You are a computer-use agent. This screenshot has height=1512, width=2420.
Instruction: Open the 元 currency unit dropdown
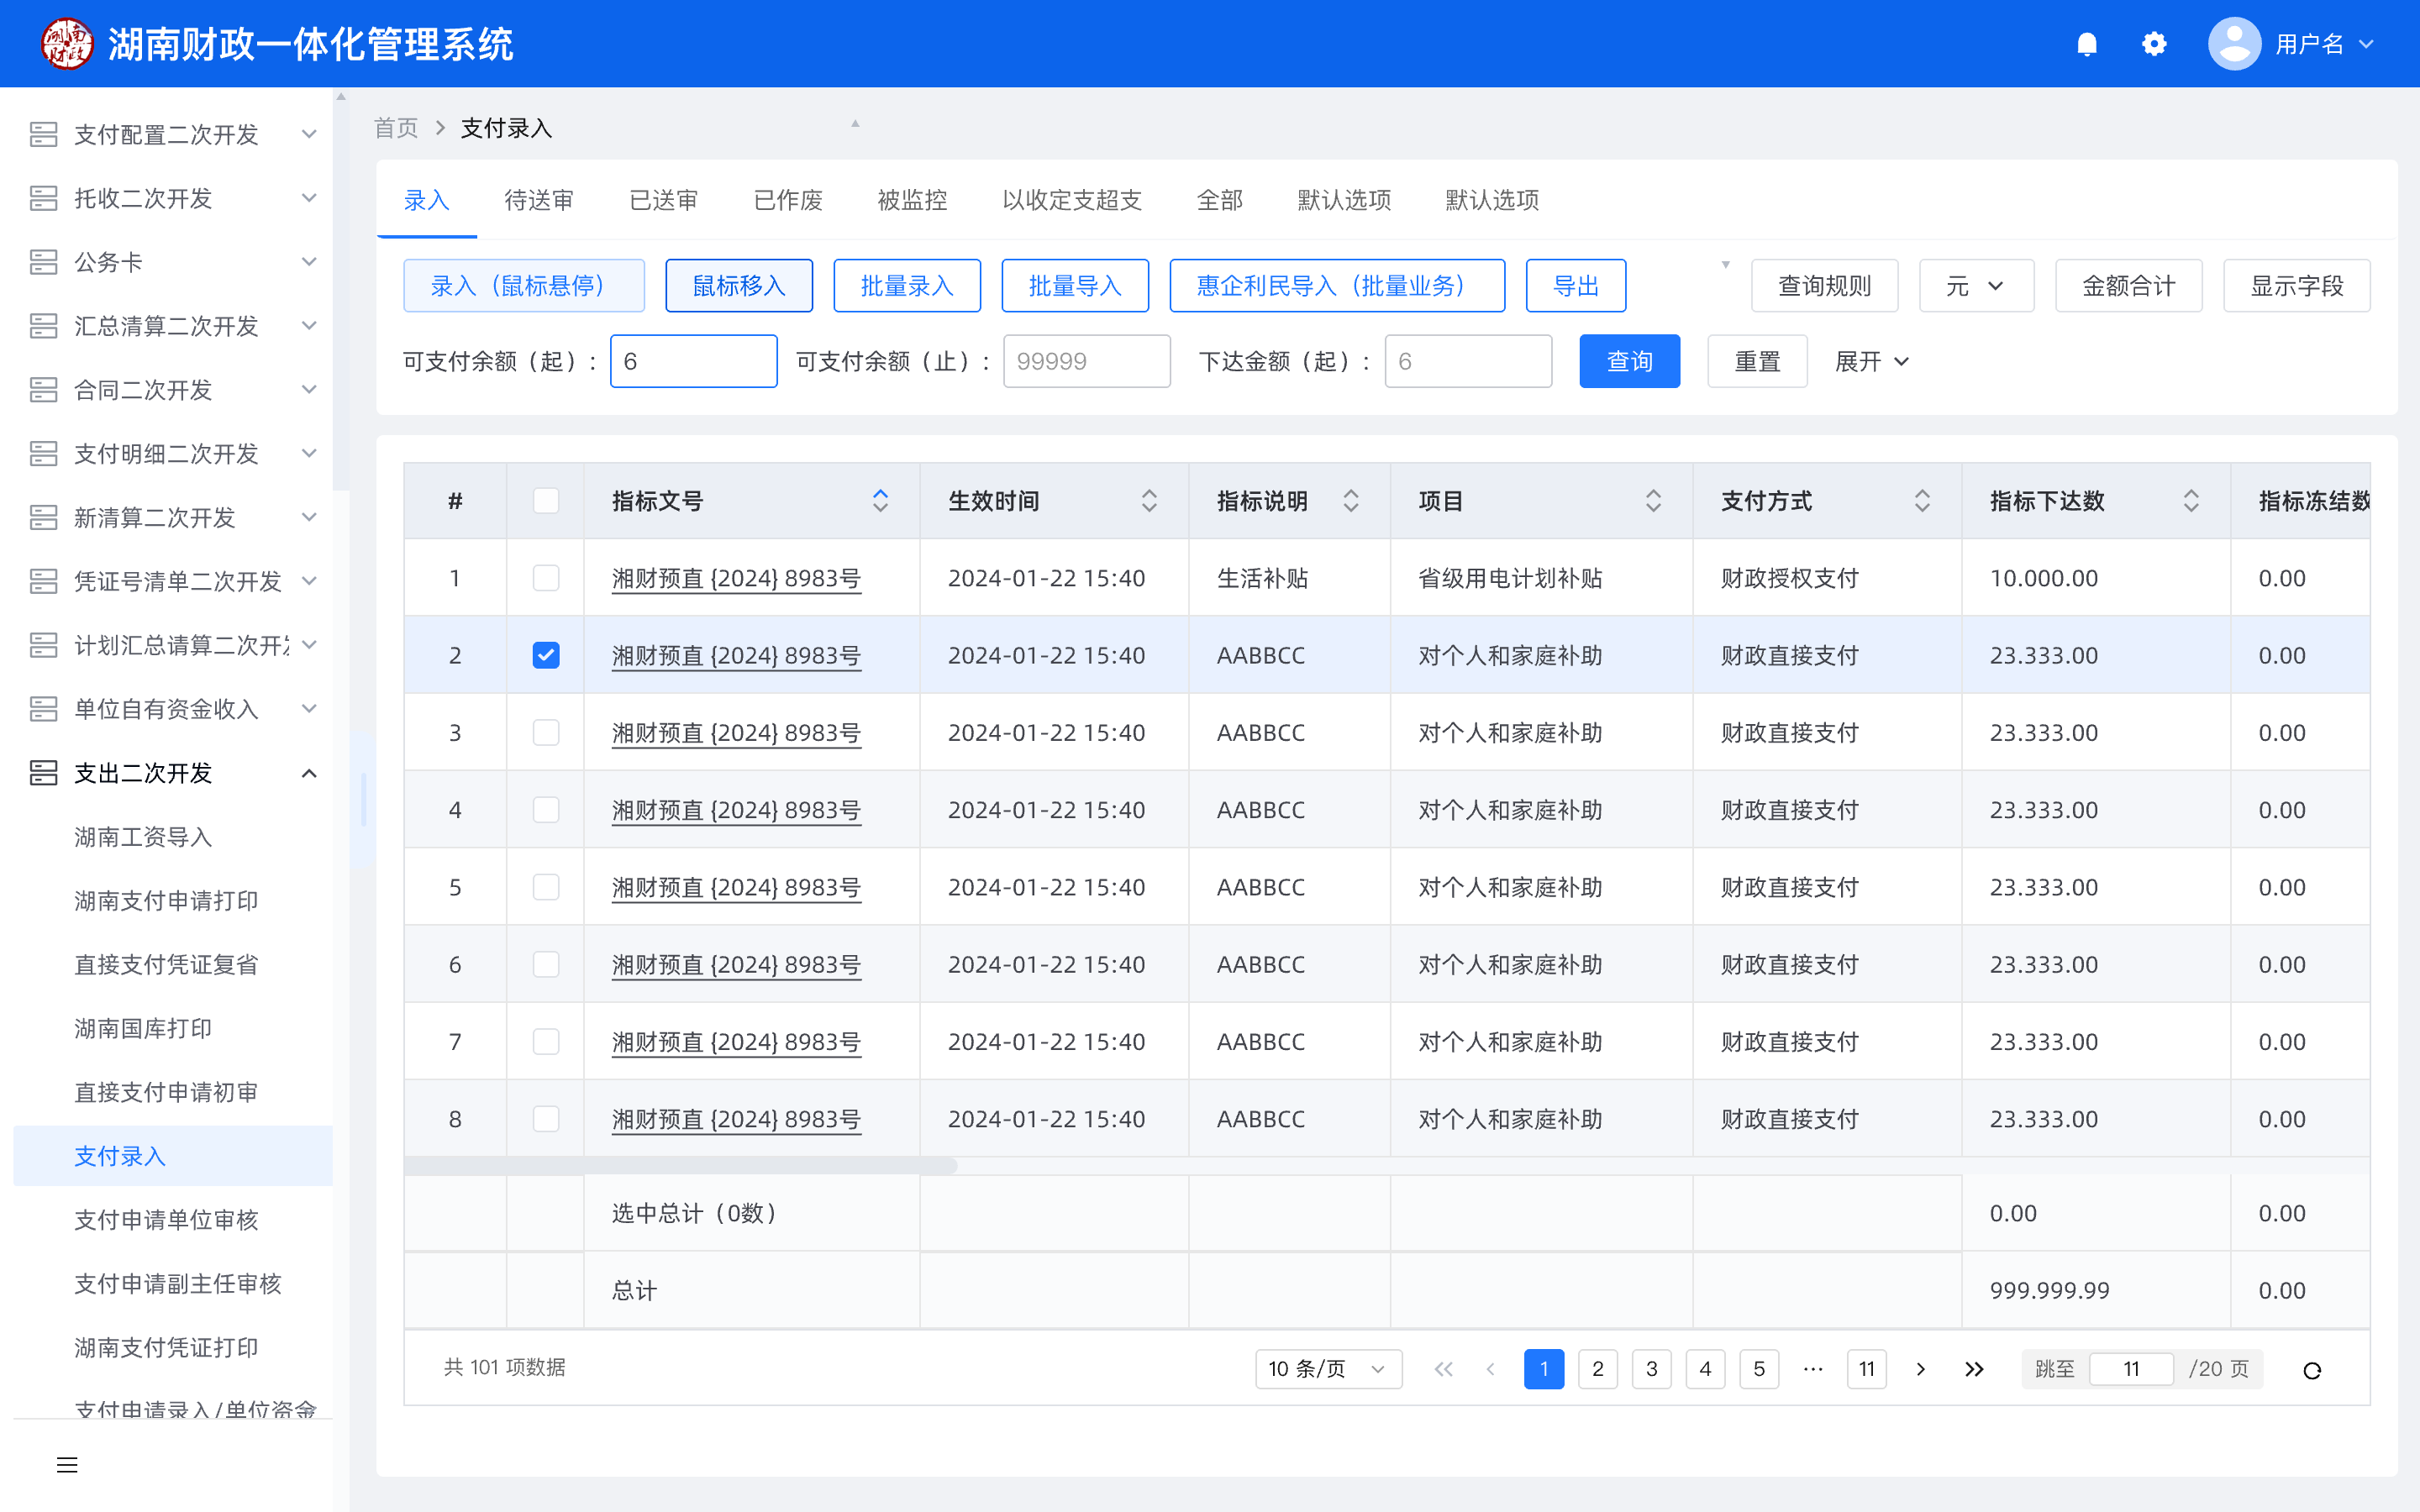click(x=1975, y=286)
